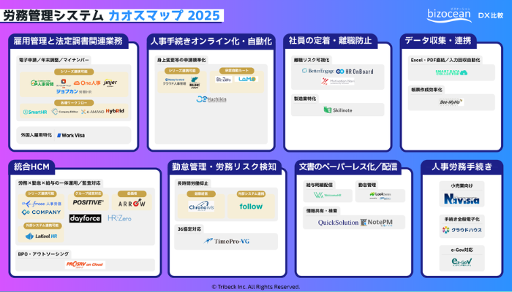Image resolution: width=512 pixels, height=292 pixels.
Task: Click the HR OnBoard logo
Action: coord(355,72)
